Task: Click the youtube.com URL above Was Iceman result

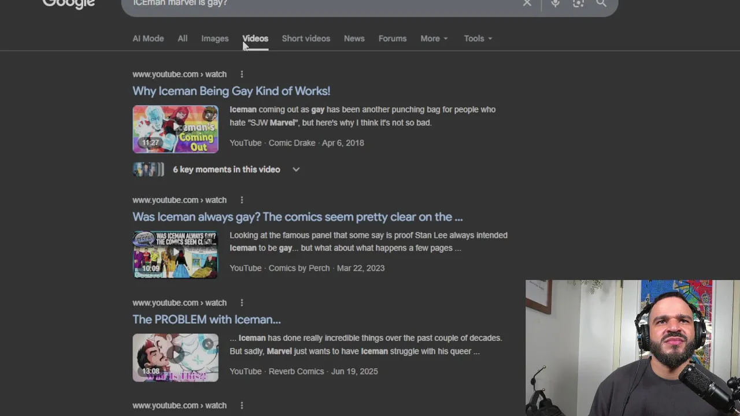Action: (179, 200)
